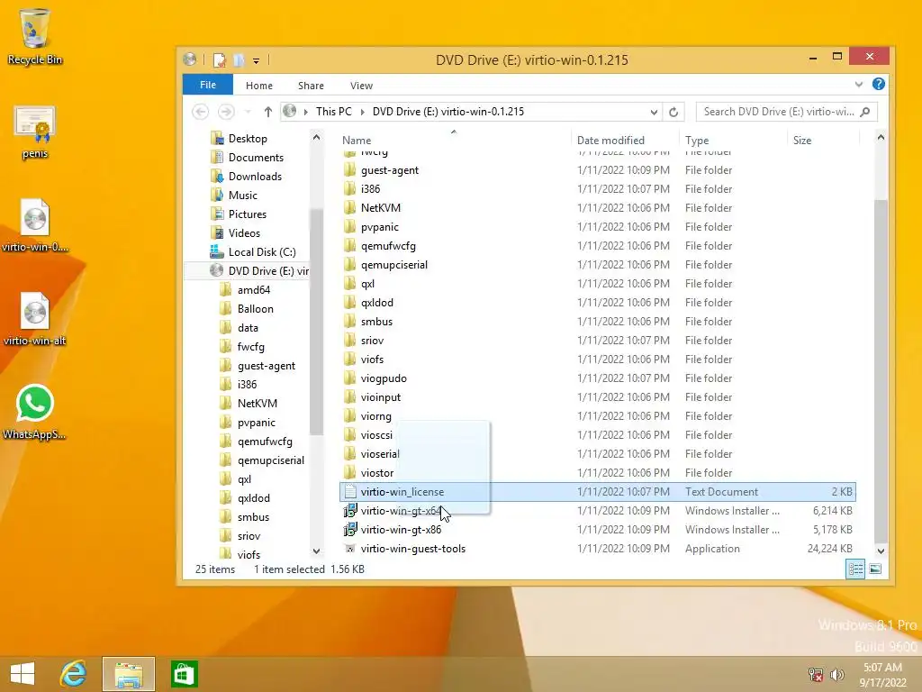Click the DVD Drive (E:) breadcrumb segment
This screenshot has height=692, width=922.
click(x=448, y=111)
